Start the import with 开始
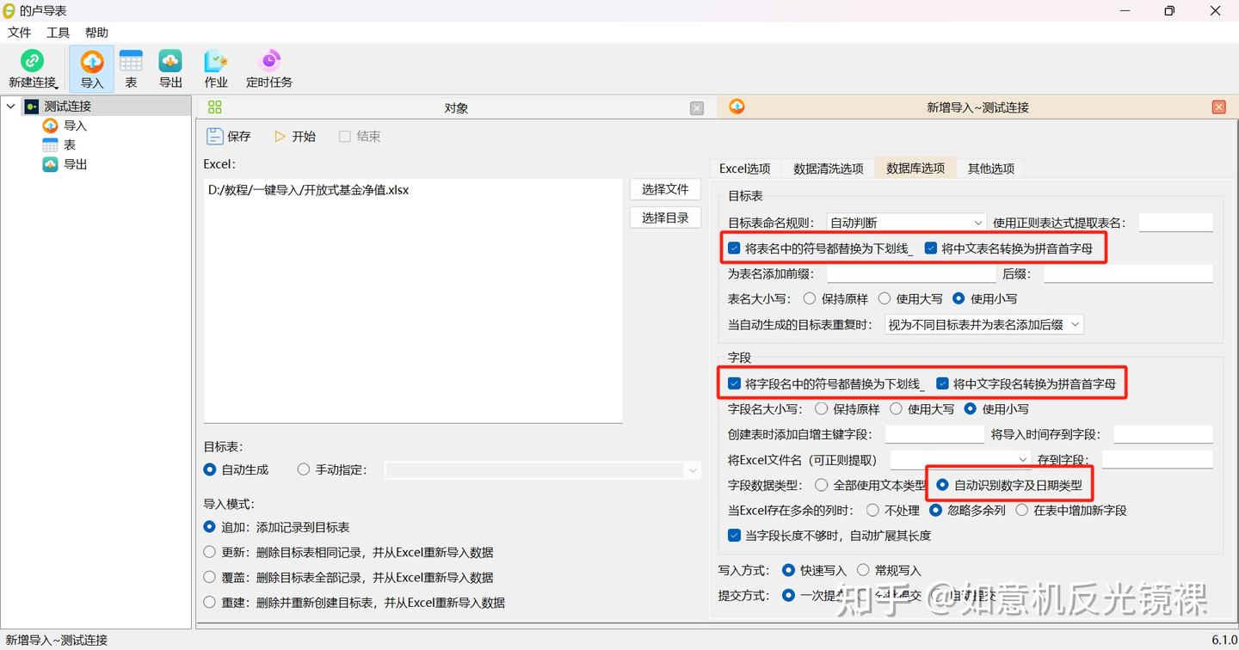 [x=294, y=136]
